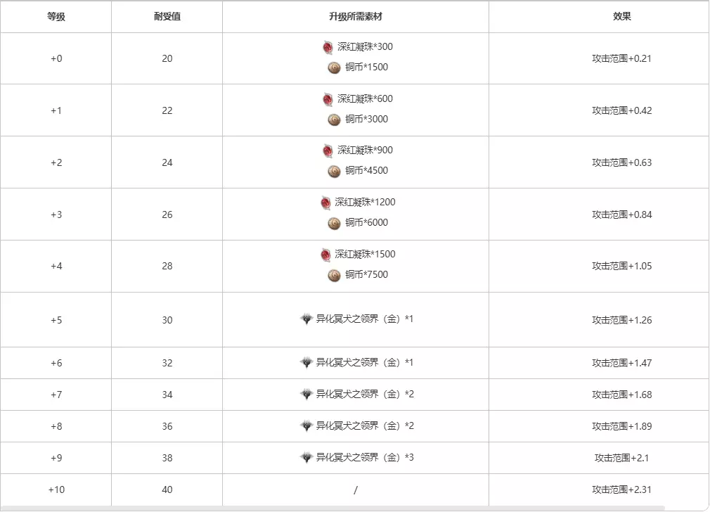Click the 铜币 coin icon beside *7500
Viewport: 710px width, 512px height.
334,275
